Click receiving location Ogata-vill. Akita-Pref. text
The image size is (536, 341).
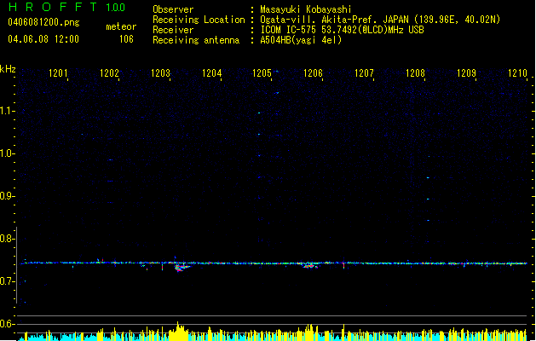pos(380,20)
